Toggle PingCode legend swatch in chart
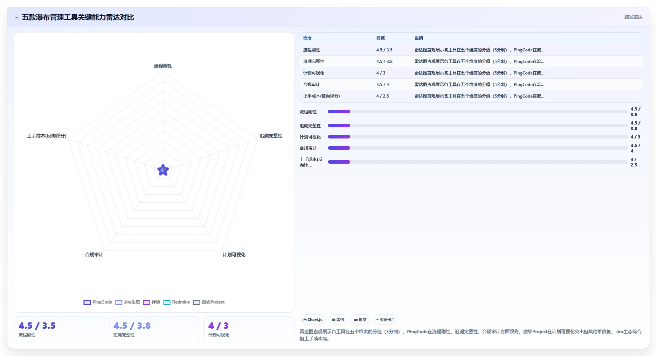Screen dimensions: 657x356 coord(87,302)
